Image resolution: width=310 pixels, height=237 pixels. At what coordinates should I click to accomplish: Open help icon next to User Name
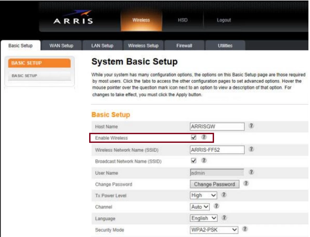[251, 172]
